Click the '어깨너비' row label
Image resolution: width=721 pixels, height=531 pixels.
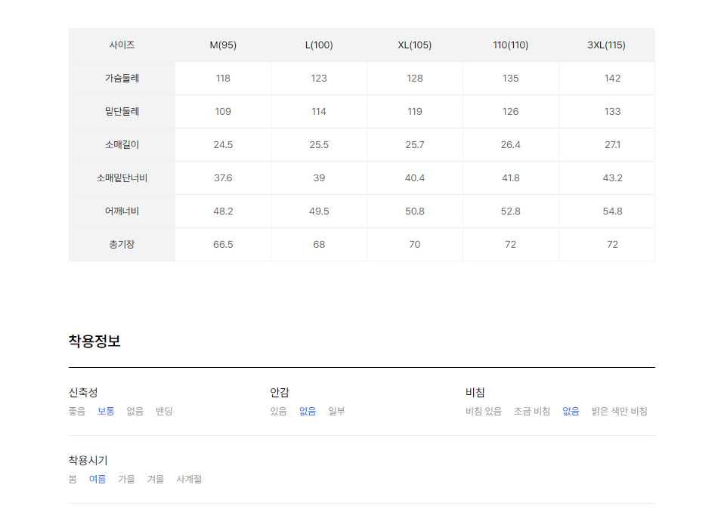122,211
